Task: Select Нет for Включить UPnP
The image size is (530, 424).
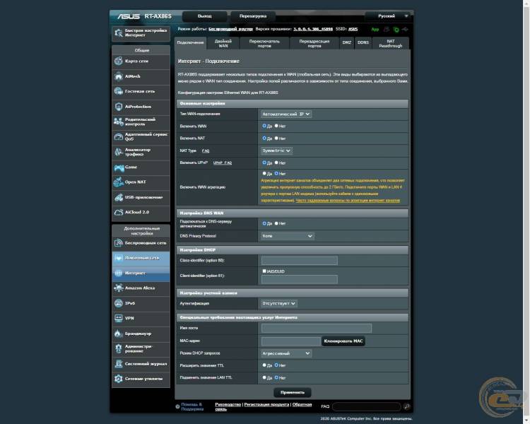Action: pos(276,163)
